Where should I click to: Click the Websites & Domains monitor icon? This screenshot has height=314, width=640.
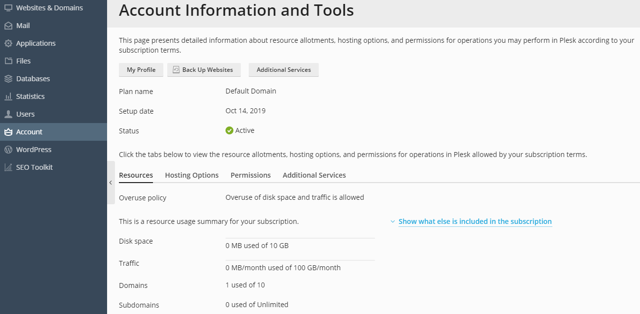8,8
